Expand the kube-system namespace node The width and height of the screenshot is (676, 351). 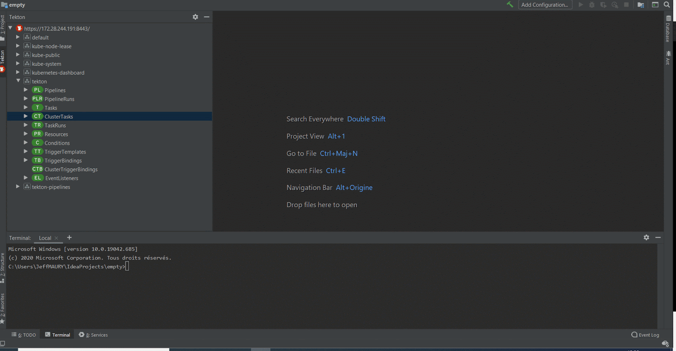pos(18,64)
